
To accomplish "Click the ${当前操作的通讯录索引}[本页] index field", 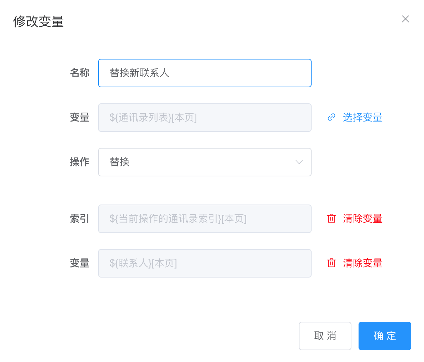I will pyautogui.click(x=205, y=219).
